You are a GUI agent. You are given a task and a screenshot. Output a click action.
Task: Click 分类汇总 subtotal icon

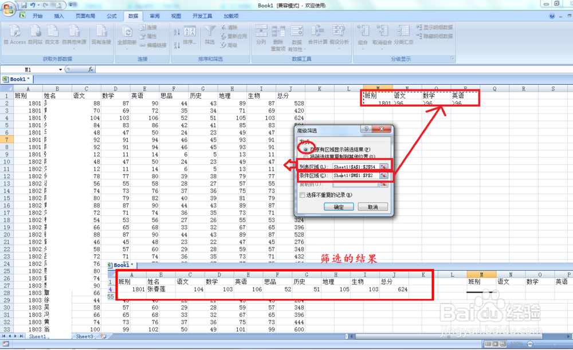403,35
